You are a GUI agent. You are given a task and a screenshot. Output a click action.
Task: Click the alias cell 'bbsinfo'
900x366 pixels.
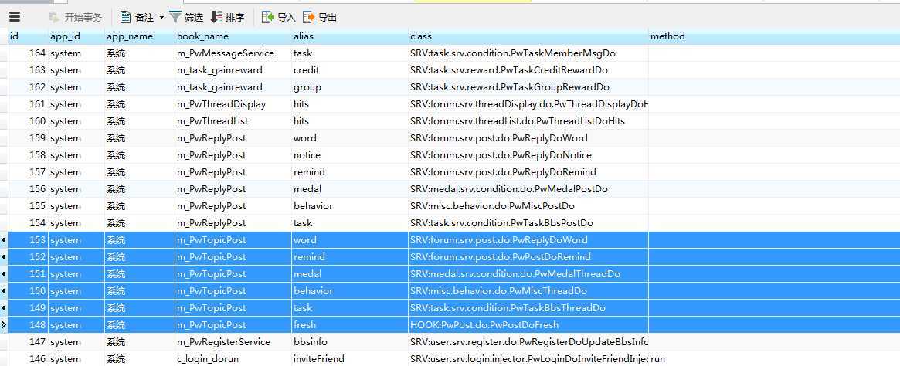(x=349, y=342)
